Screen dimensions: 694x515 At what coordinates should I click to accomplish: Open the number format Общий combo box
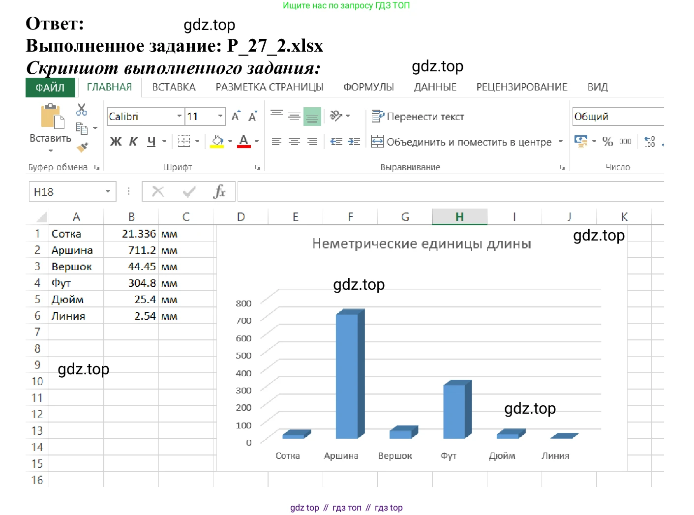(618, 116)
